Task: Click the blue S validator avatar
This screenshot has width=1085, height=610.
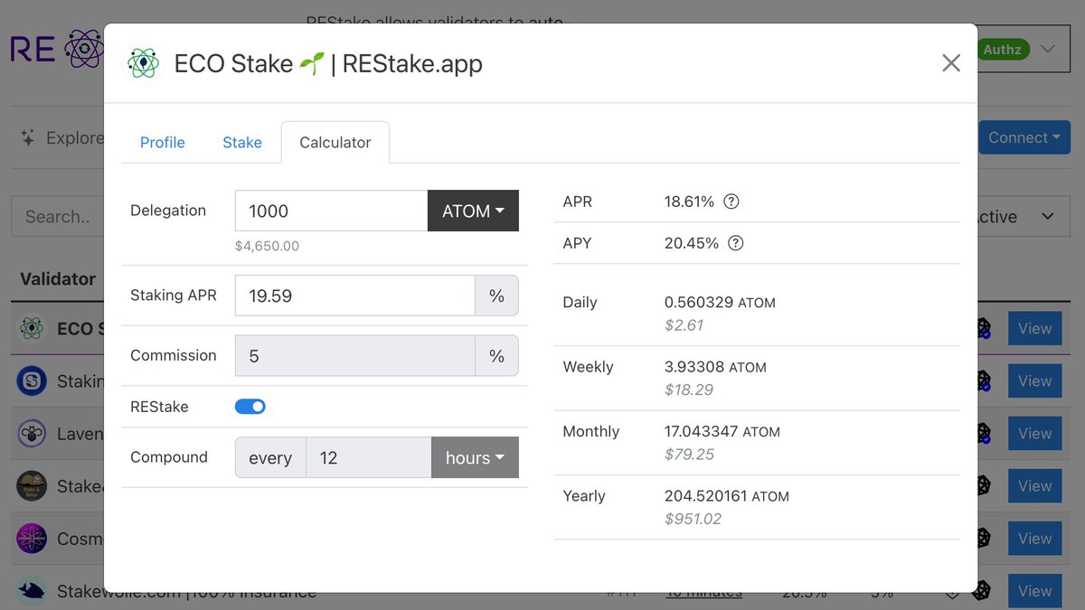Action: pyautogui.click(x=32, y=380)
